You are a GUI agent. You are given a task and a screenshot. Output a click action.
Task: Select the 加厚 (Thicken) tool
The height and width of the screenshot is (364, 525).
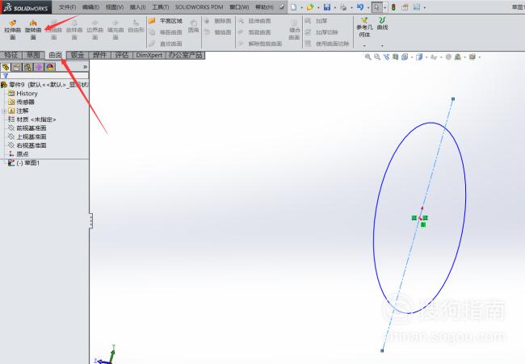(316, 21)
